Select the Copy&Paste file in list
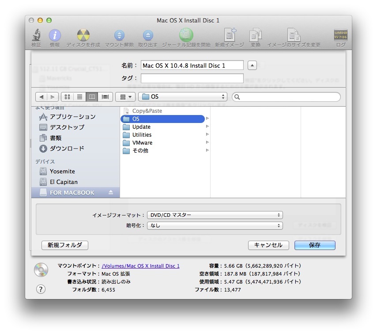The width and height of the screenshot is (377, 334). 165,111
